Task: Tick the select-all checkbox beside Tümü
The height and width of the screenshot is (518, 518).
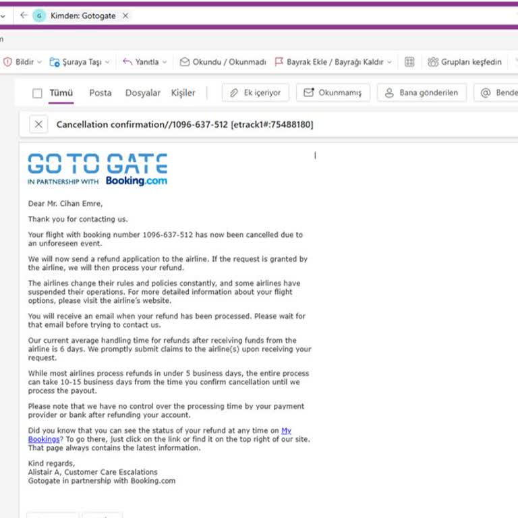Action: point(37,94)
